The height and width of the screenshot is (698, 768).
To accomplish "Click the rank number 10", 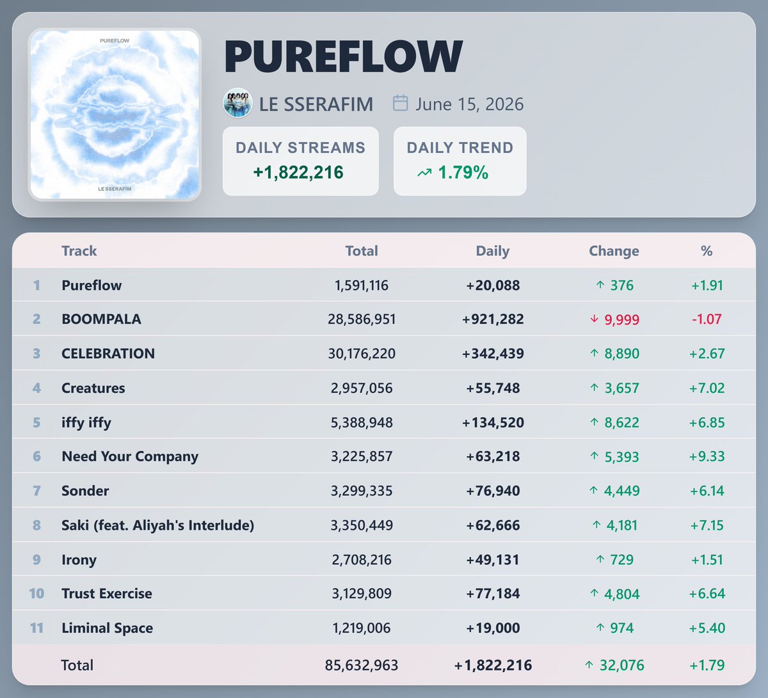I will point(36,594).
